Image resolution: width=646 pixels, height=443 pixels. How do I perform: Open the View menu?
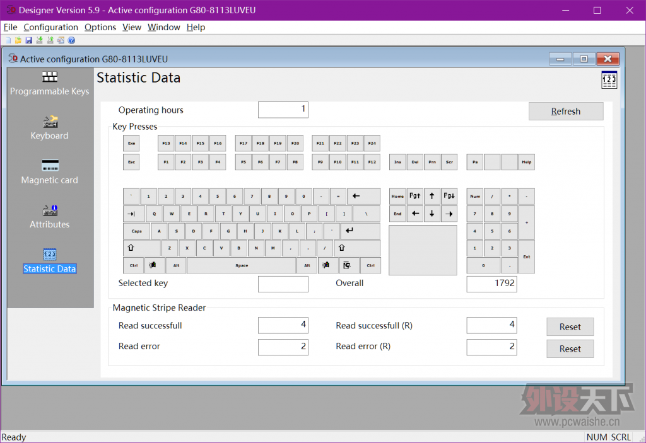pyautogui.click(x=132, y=27)
